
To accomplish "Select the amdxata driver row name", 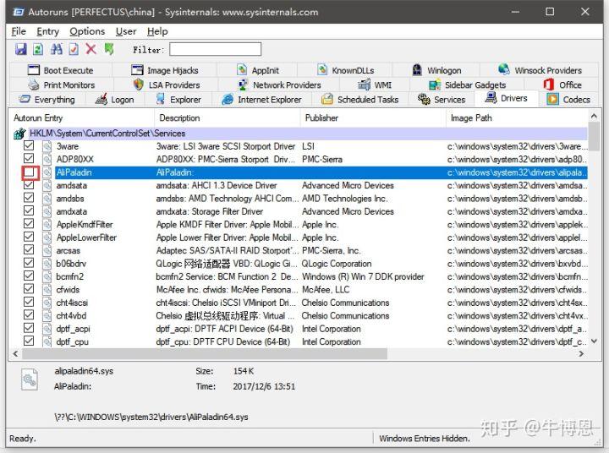I will pos(71,211).
